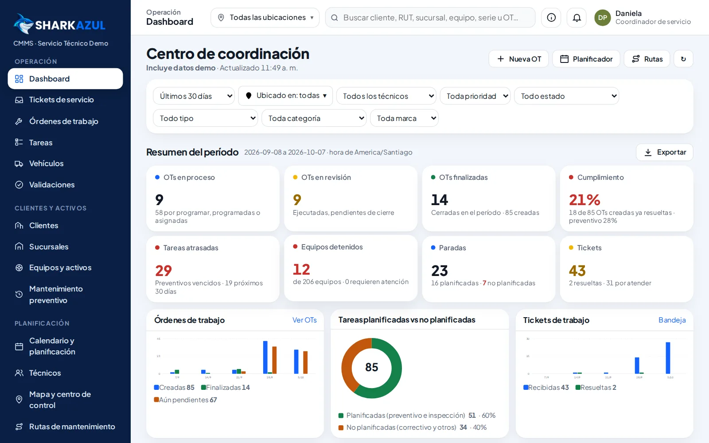The height and width of the screenshot is (443, 709).
Task: Create a Nueva OT
Action: [x=519, y=59]
